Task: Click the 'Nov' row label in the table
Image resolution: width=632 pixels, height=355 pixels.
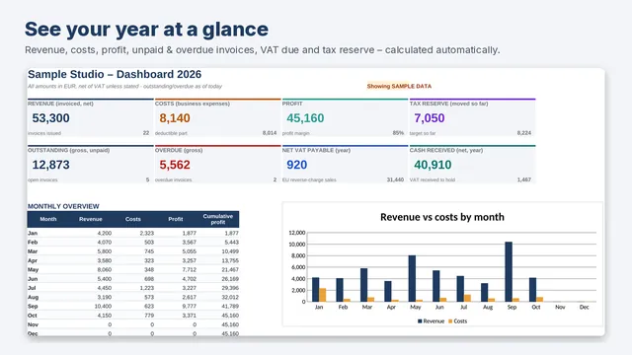Action: [33, 324]
